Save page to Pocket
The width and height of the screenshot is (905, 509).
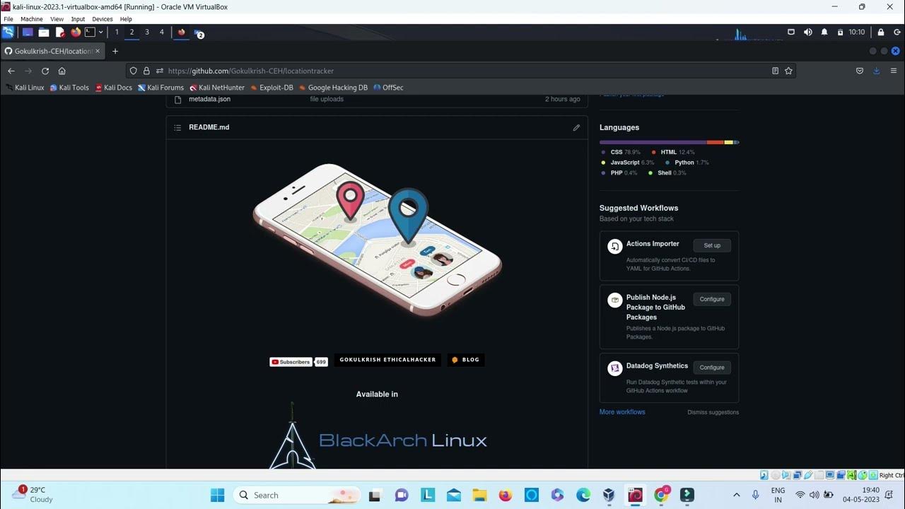860,71
